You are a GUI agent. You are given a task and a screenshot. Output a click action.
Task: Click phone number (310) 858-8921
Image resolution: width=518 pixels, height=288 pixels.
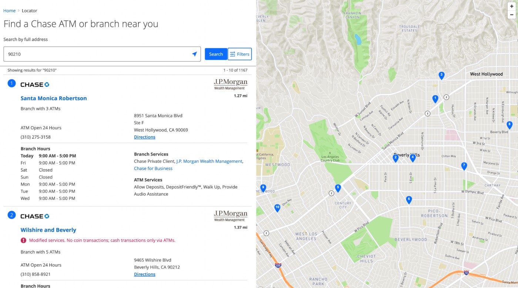pyautogui.click(x=36, y=274)
